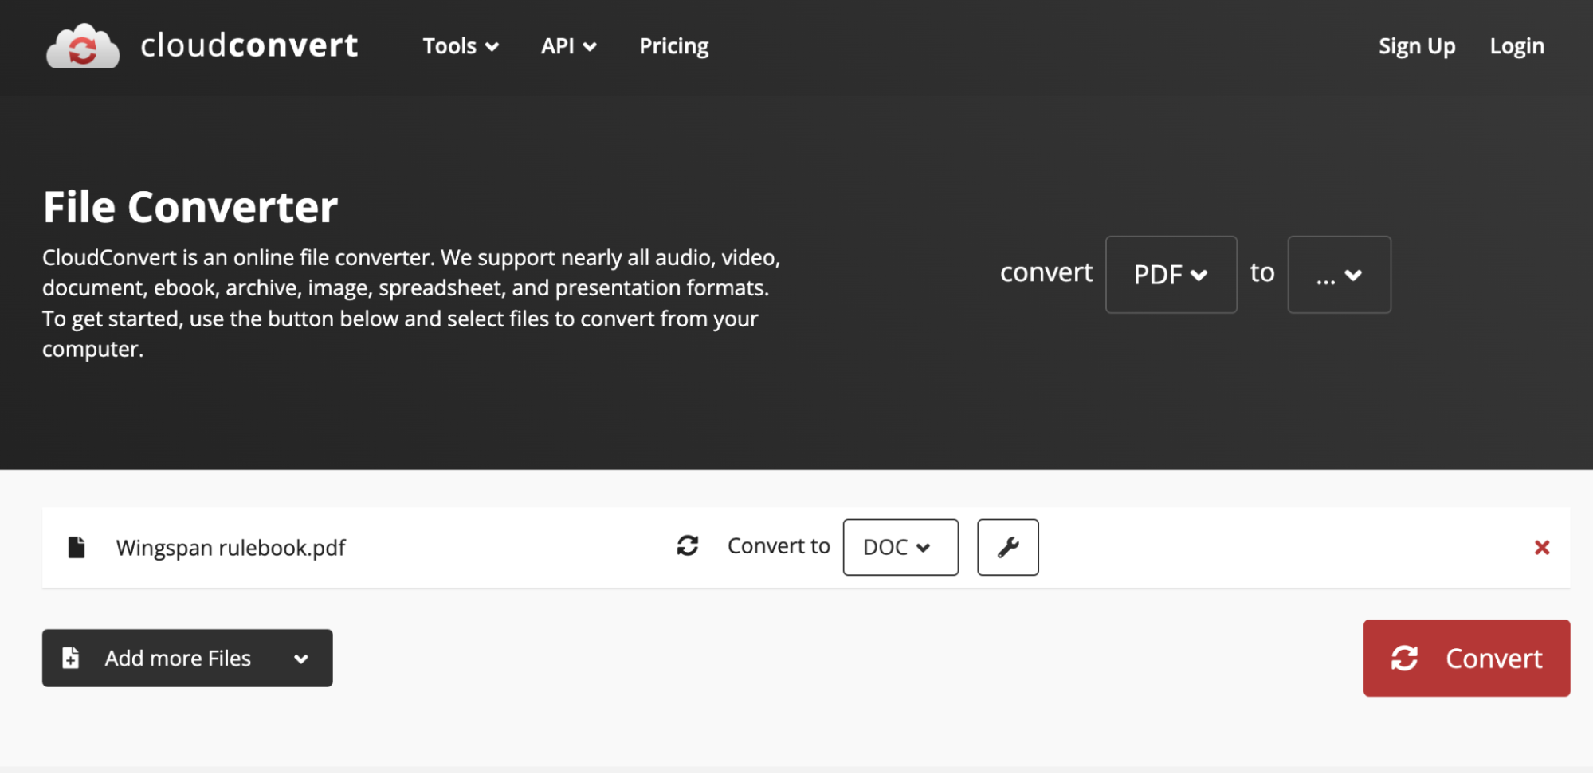Viewport: 1593px width, 774px height.
Task: Open the DOC output format dropdown
Action: [900, 547]
